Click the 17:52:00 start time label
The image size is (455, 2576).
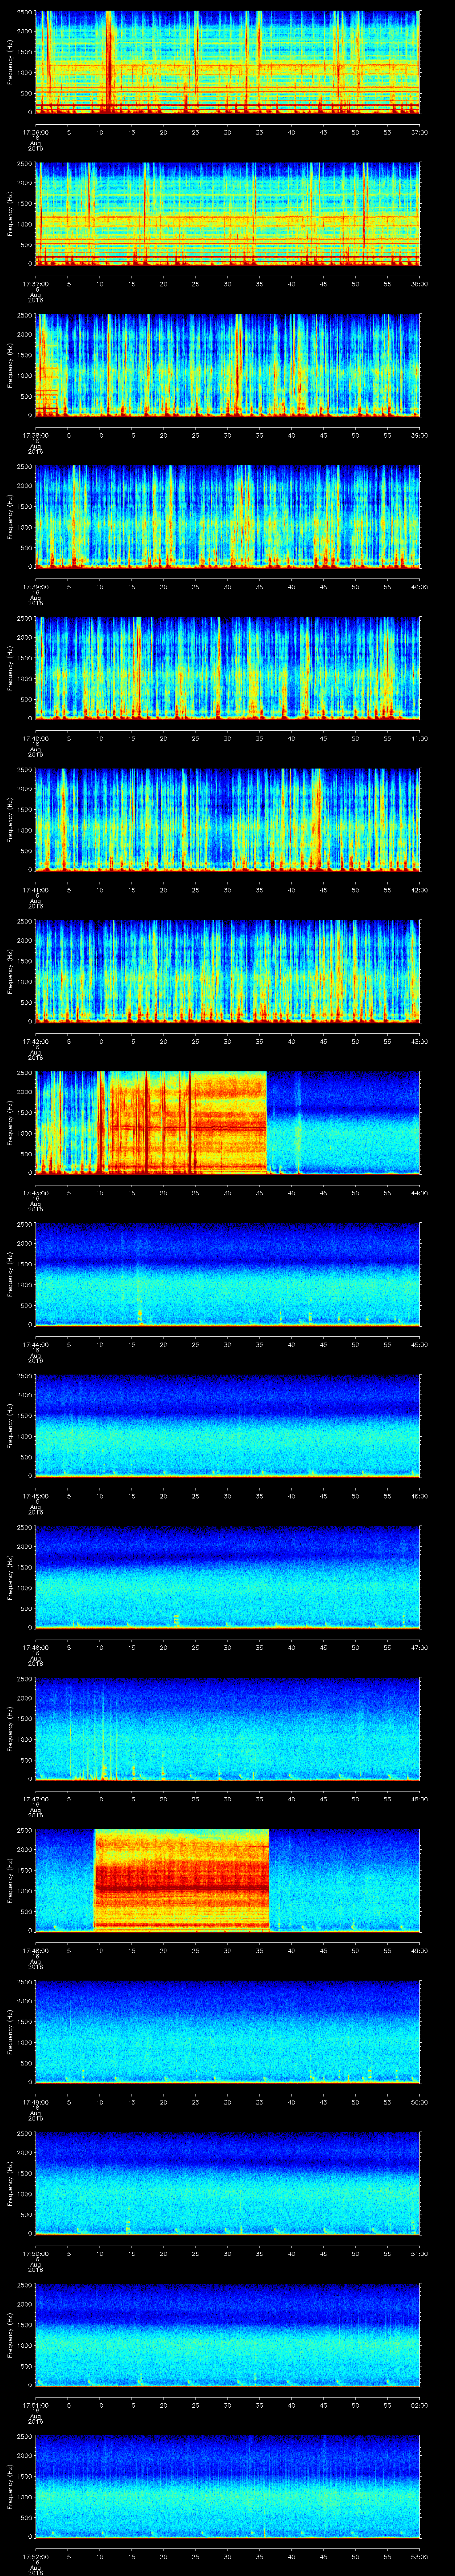35,2556
